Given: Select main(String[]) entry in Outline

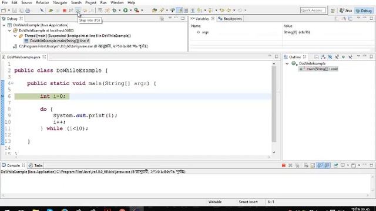Looking at the screenshot, I should pos(318,69).
